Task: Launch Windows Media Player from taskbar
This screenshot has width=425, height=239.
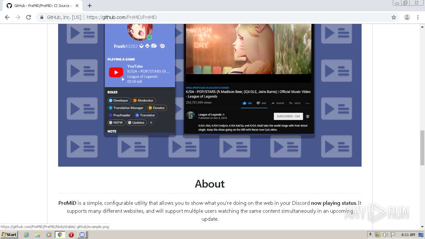Action: pyautogui.click(x=49, y=235)
